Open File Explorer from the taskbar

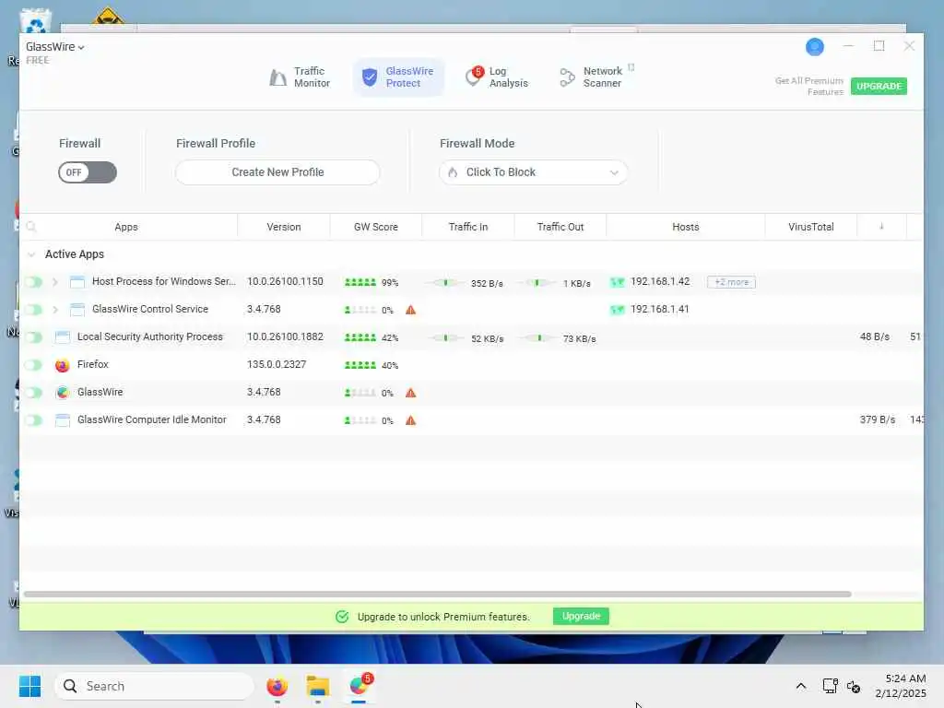(317, 686)
